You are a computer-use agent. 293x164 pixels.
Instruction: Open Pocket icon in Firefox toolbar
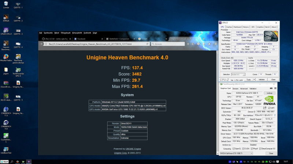click(199, 44)
